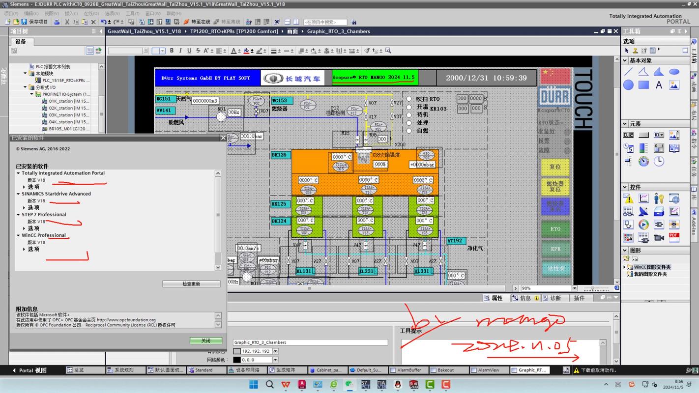
Task: Click the black 网格颜色 swatch
Action: tap(237, 360)
